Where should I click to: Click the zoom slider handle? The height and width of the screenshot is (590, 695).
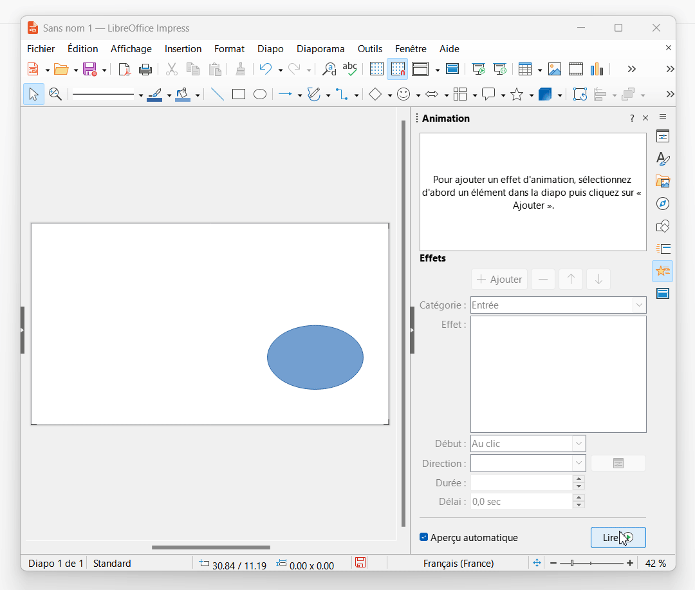pos(572,563)
